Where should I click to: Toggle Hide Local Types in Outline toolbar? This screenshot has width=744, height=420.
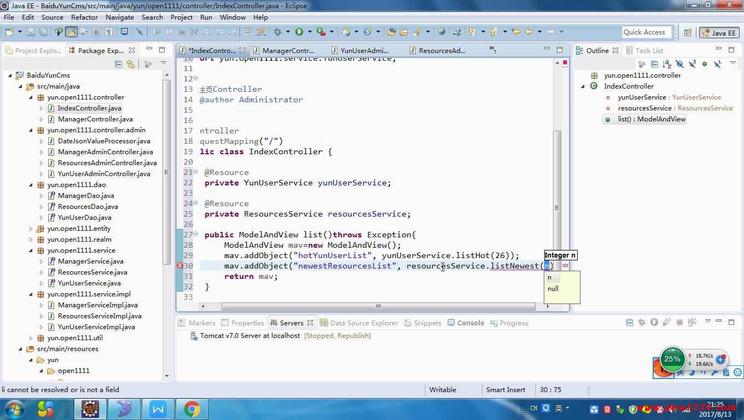click(x=717, y=63)
